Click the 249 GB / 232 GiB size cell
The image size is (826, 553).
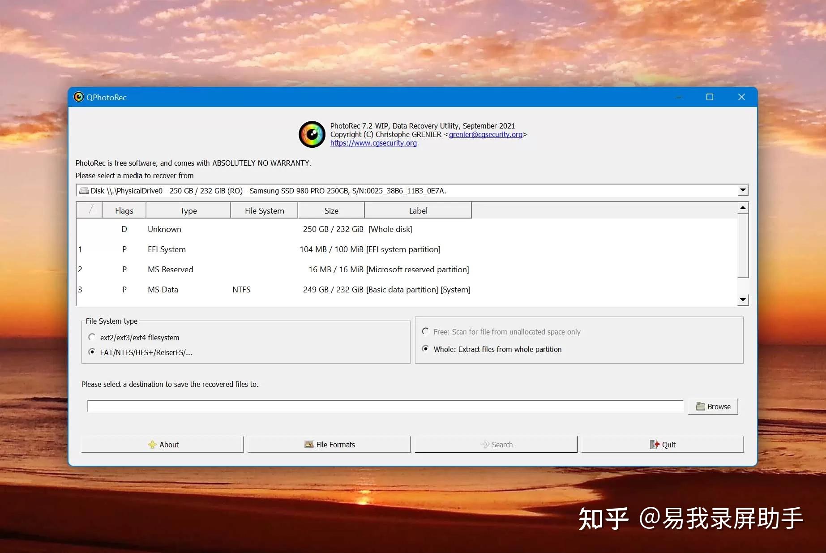pyautogui.click(x=333, y=290)
